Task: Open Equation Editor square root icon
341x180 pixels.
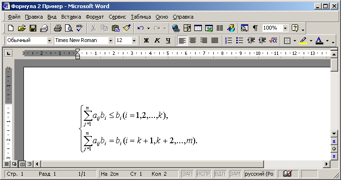Action: click(x=273, y=41)
